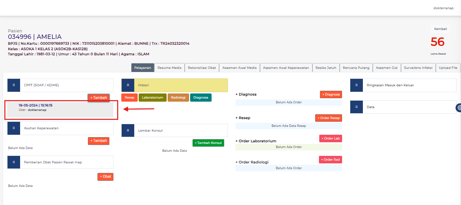The height and width of the screenshot is (205, 461).
Task: Click the Kembali button
Action: 440,29
